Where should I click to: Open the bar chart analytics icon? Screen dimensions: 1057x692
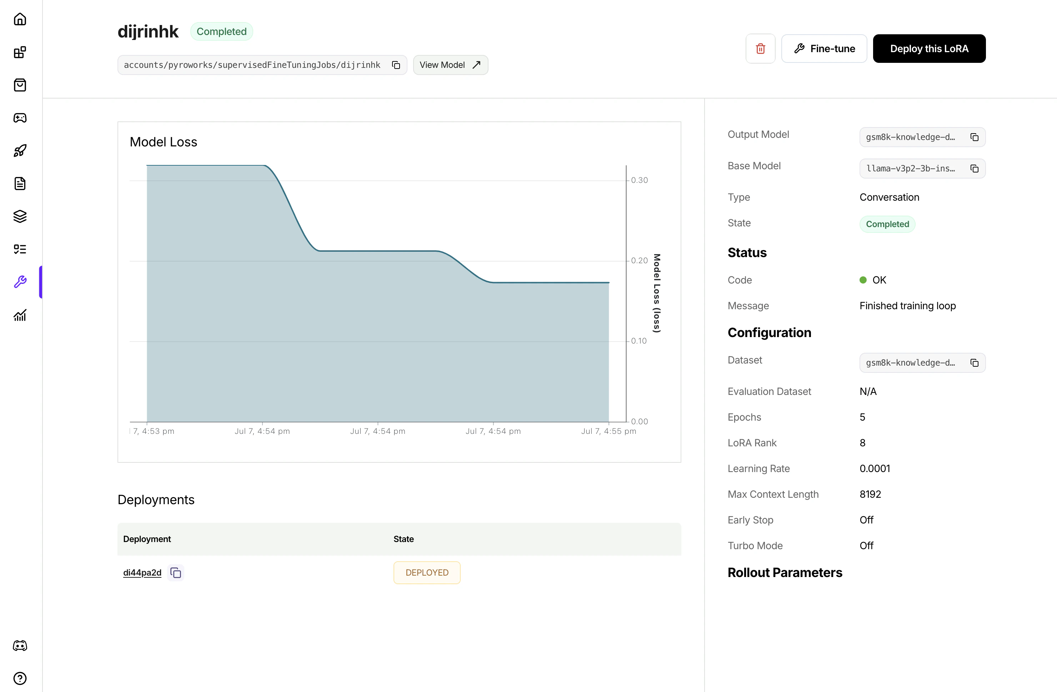(20, 315)
